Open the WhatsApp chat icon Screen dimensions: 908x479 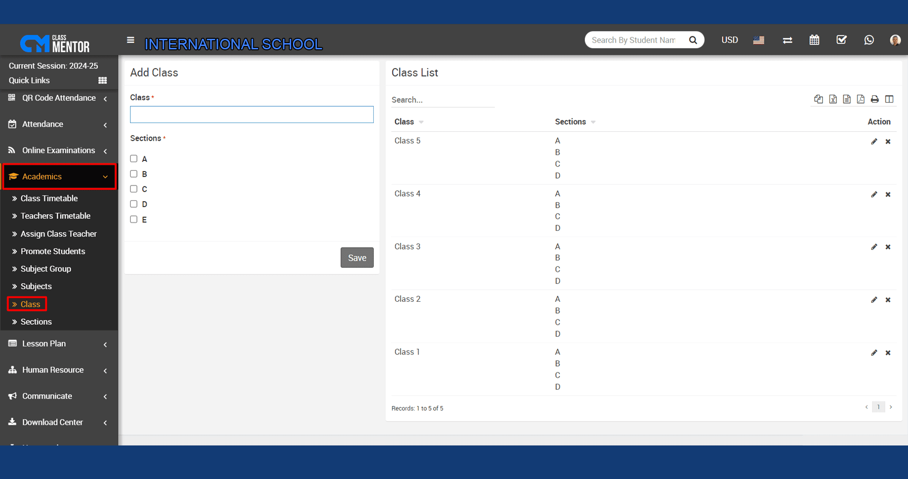click(x=869, y=40)
